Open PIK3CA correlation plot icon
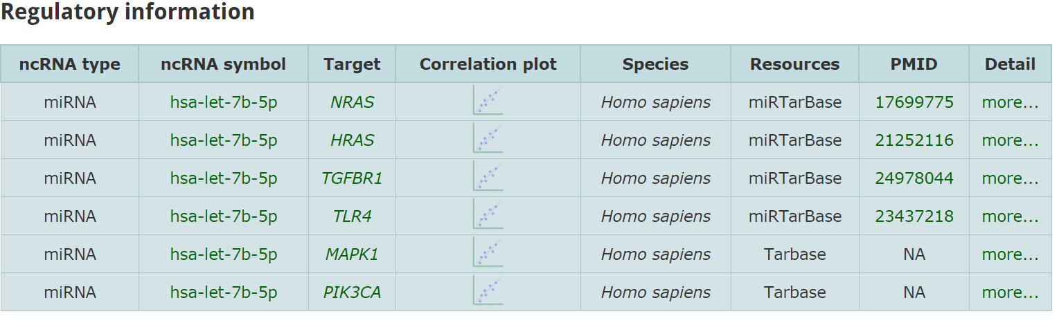 point(488,290)
